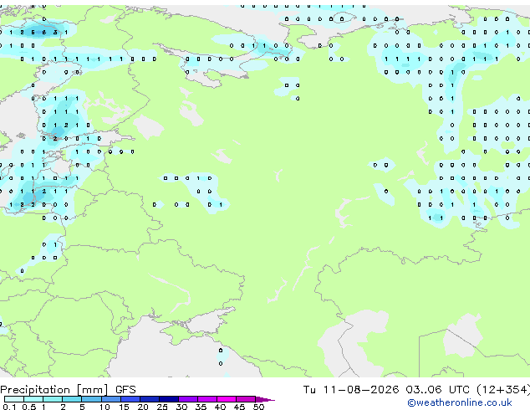530x410 pixels.
Task: Pick the 2–5 mm legend color swatch
Action: pyautogui.click(x=72, y=399)
